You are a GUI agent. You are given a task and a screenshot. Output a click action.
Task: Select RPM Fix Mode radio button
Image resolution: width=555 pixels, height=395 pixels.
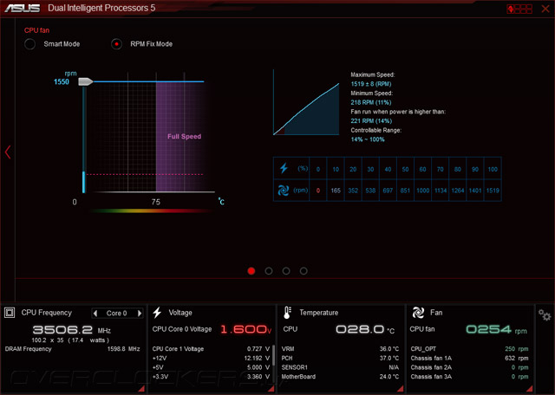[116, 44]
